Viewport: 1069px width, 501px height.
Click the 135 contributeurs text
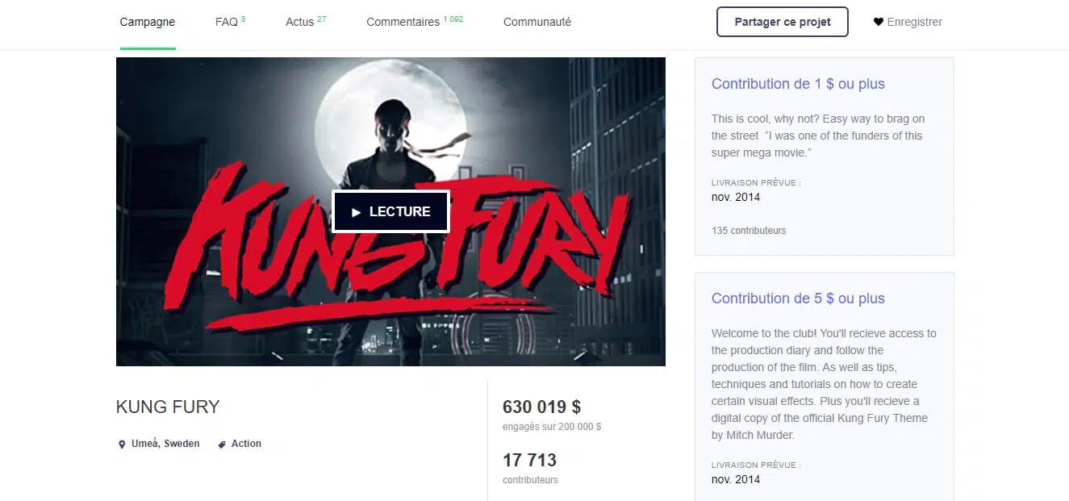pos(749,231)
